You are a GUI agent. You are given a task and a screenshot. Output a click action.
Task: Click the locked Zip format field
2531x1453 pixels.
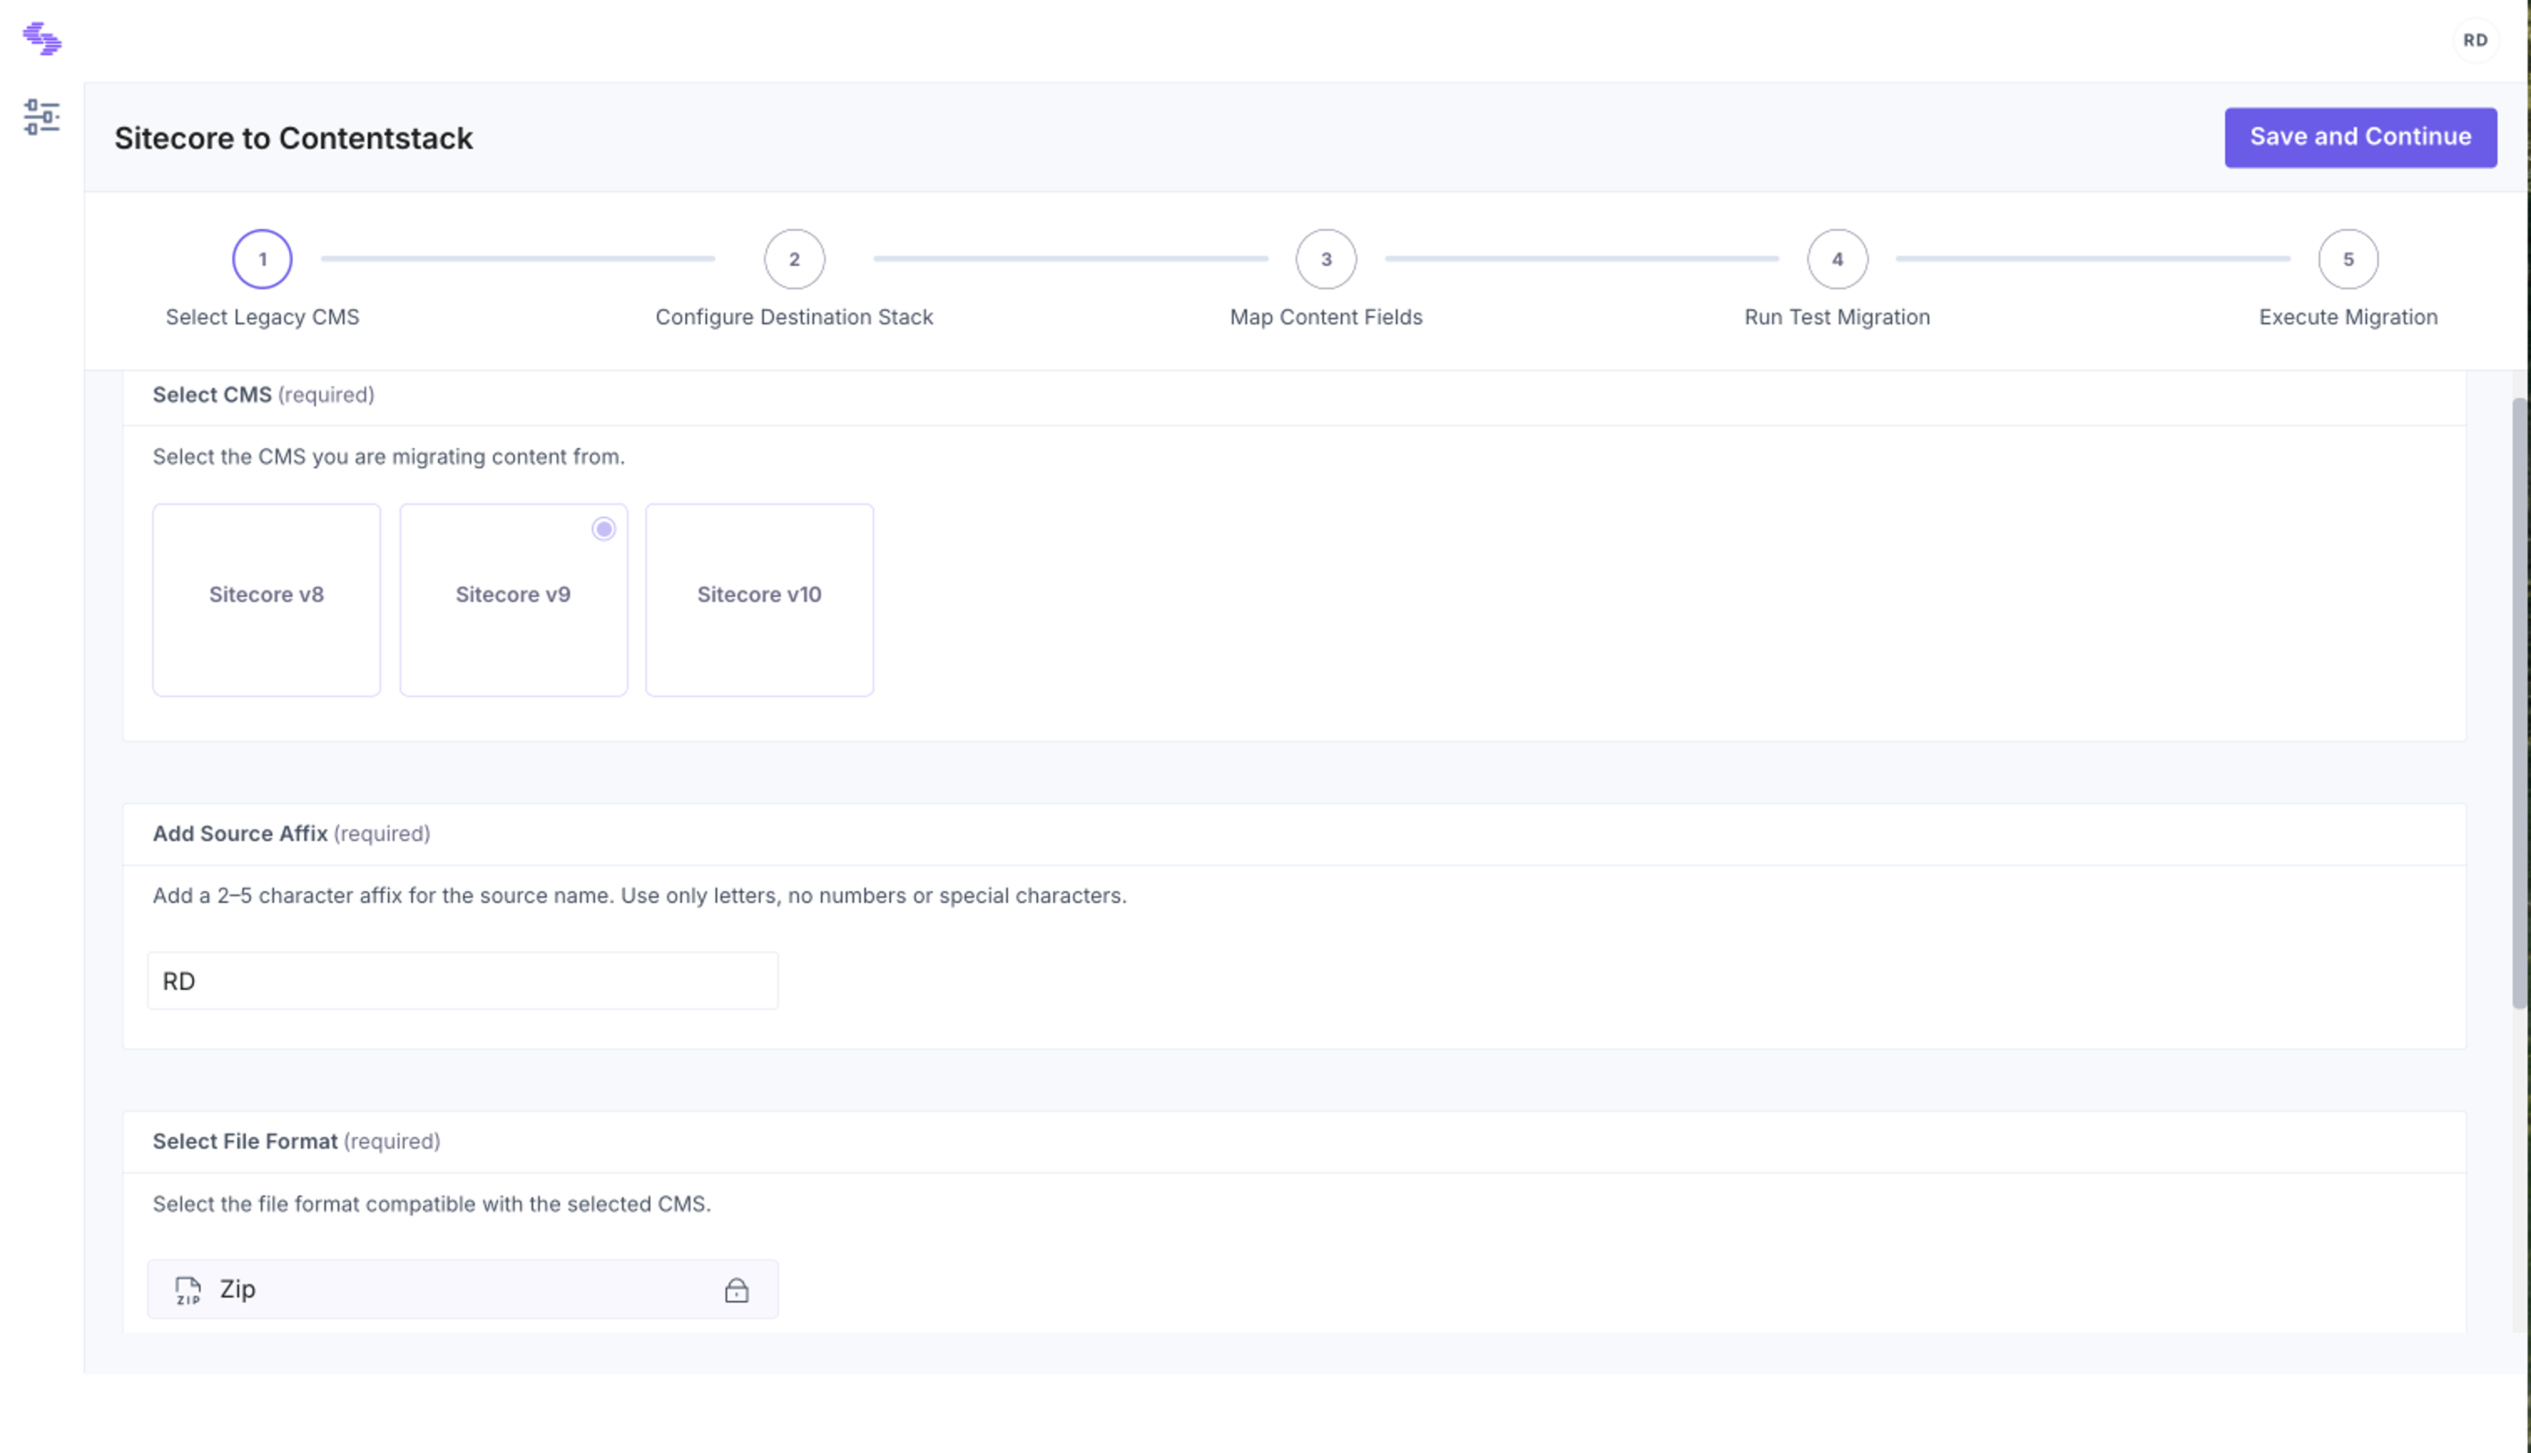coord(463,1290)
